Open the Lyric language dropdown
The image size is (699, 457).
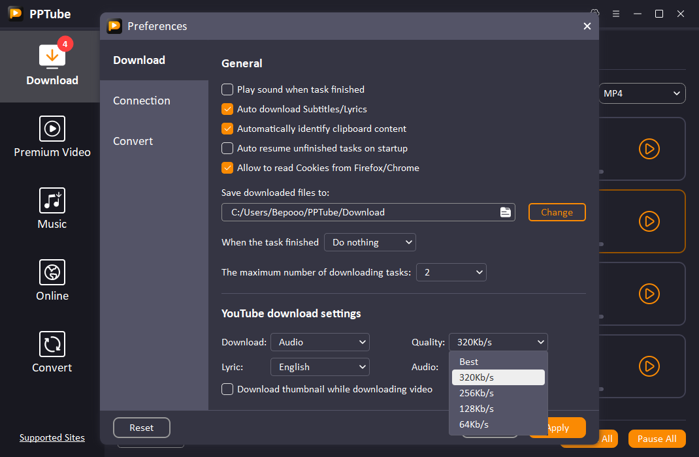(x=319, y=367)
